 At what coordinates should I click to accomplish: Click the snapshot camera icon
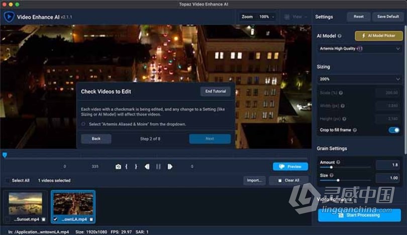point(118,167)
